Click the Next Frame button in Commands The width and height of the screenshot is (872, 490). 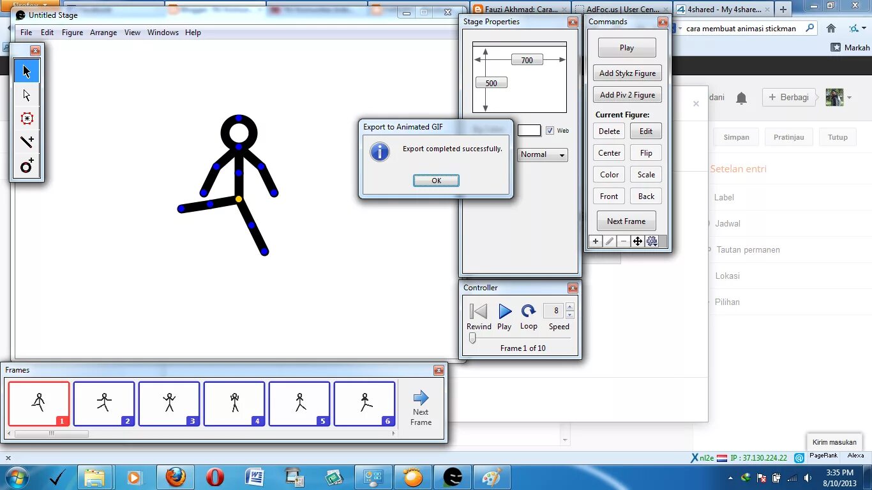pos(626,221)
